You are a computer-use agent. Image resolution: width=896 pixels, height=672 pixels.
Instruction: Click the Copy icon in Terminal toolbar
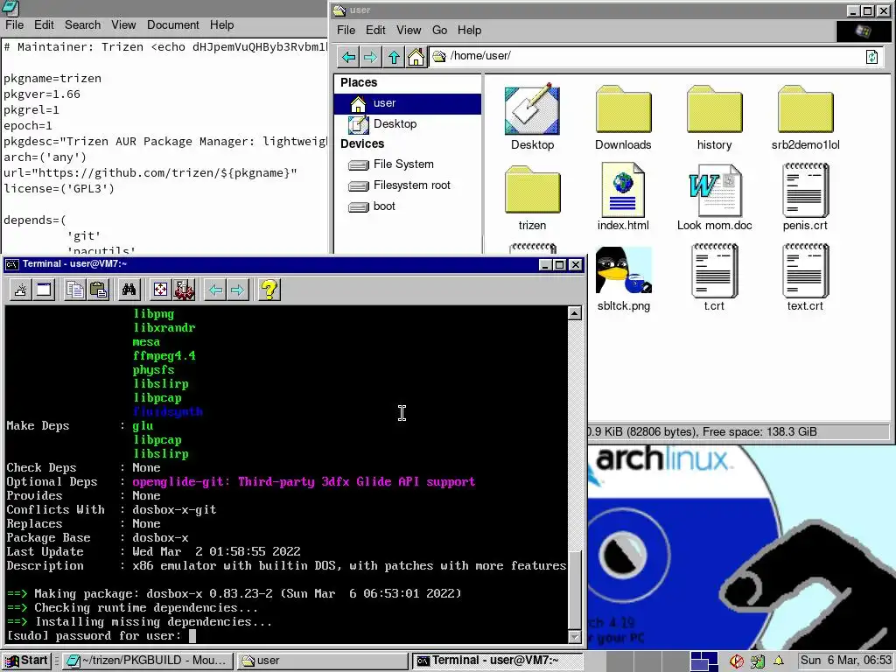[75, 290]
